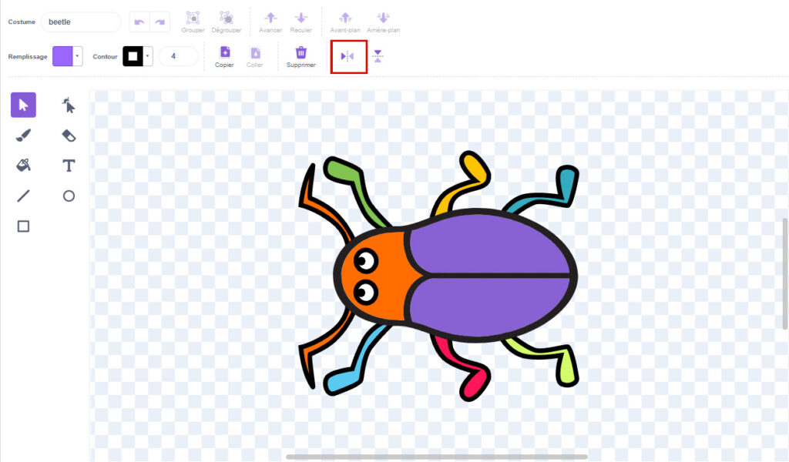Click the purple fill color swatch

[x=62, y=56]
